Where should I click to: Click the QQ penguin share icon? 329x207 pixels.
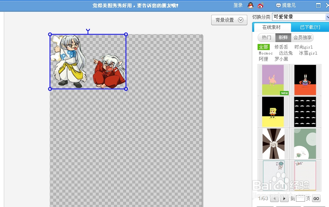(250, 5)
